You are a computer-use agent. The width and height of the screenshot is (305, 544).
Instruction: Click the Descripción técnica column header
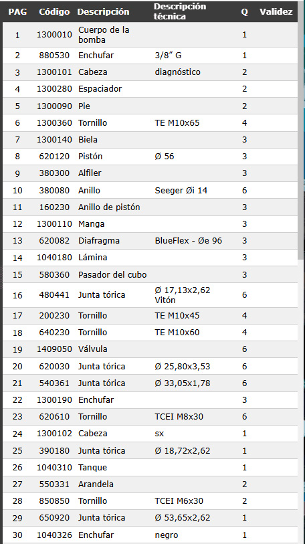[180, 11]
